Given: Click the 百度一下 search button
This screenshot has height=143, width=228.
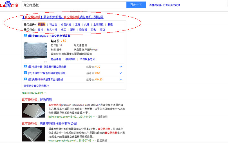Looking at the screenshot, I should click(136, 5).
